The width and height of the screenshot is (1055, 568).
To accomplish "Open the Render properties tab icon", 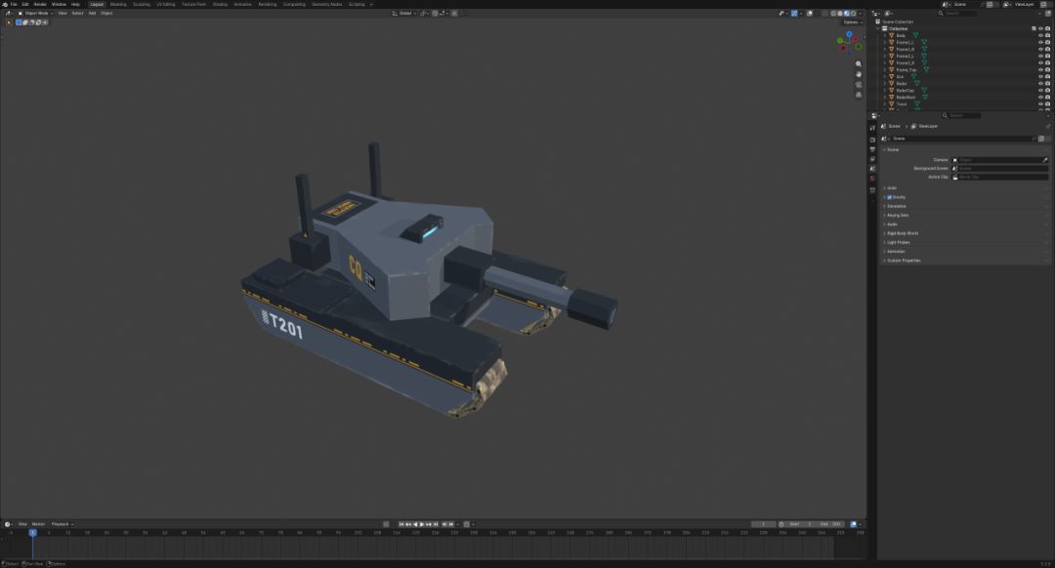I will pos(872,140).
